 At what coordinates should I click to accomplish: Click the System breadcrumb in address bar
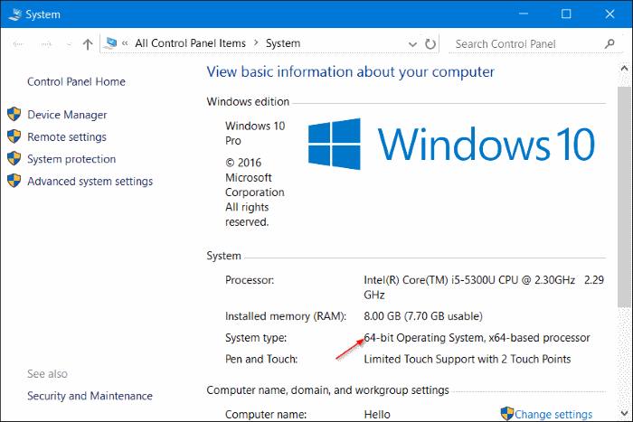283,43
